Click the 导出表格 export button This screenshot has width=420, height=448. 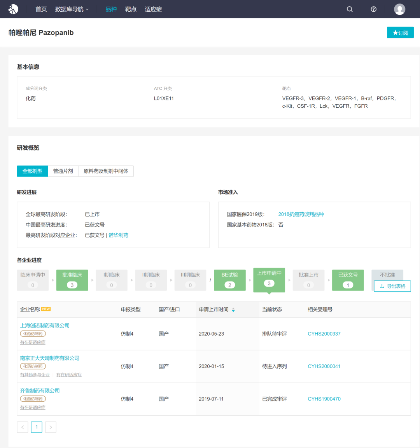tap(392, 286)
